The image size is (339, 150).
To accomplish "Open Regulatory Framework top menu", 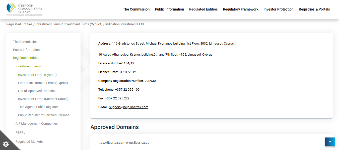I will click(240, 9).
